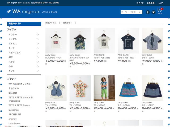The height and width of the screenshot is (127, 170).
Task: Open ARCH&LINE brand in sidebar
Action: tap(15, 115)
